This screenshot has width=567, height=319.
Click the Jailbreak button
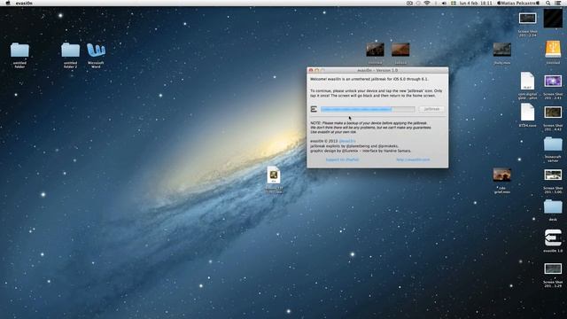431,109
